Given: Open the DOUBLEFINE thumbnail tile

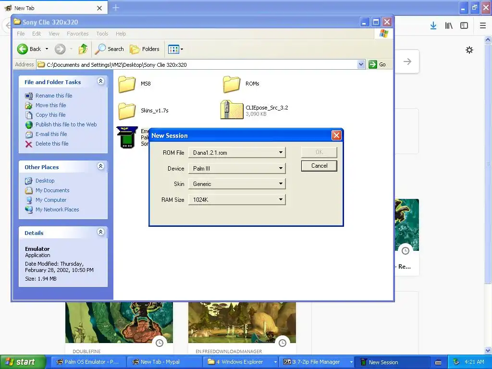Looking at the screenshot, I should tap(119, 328).
